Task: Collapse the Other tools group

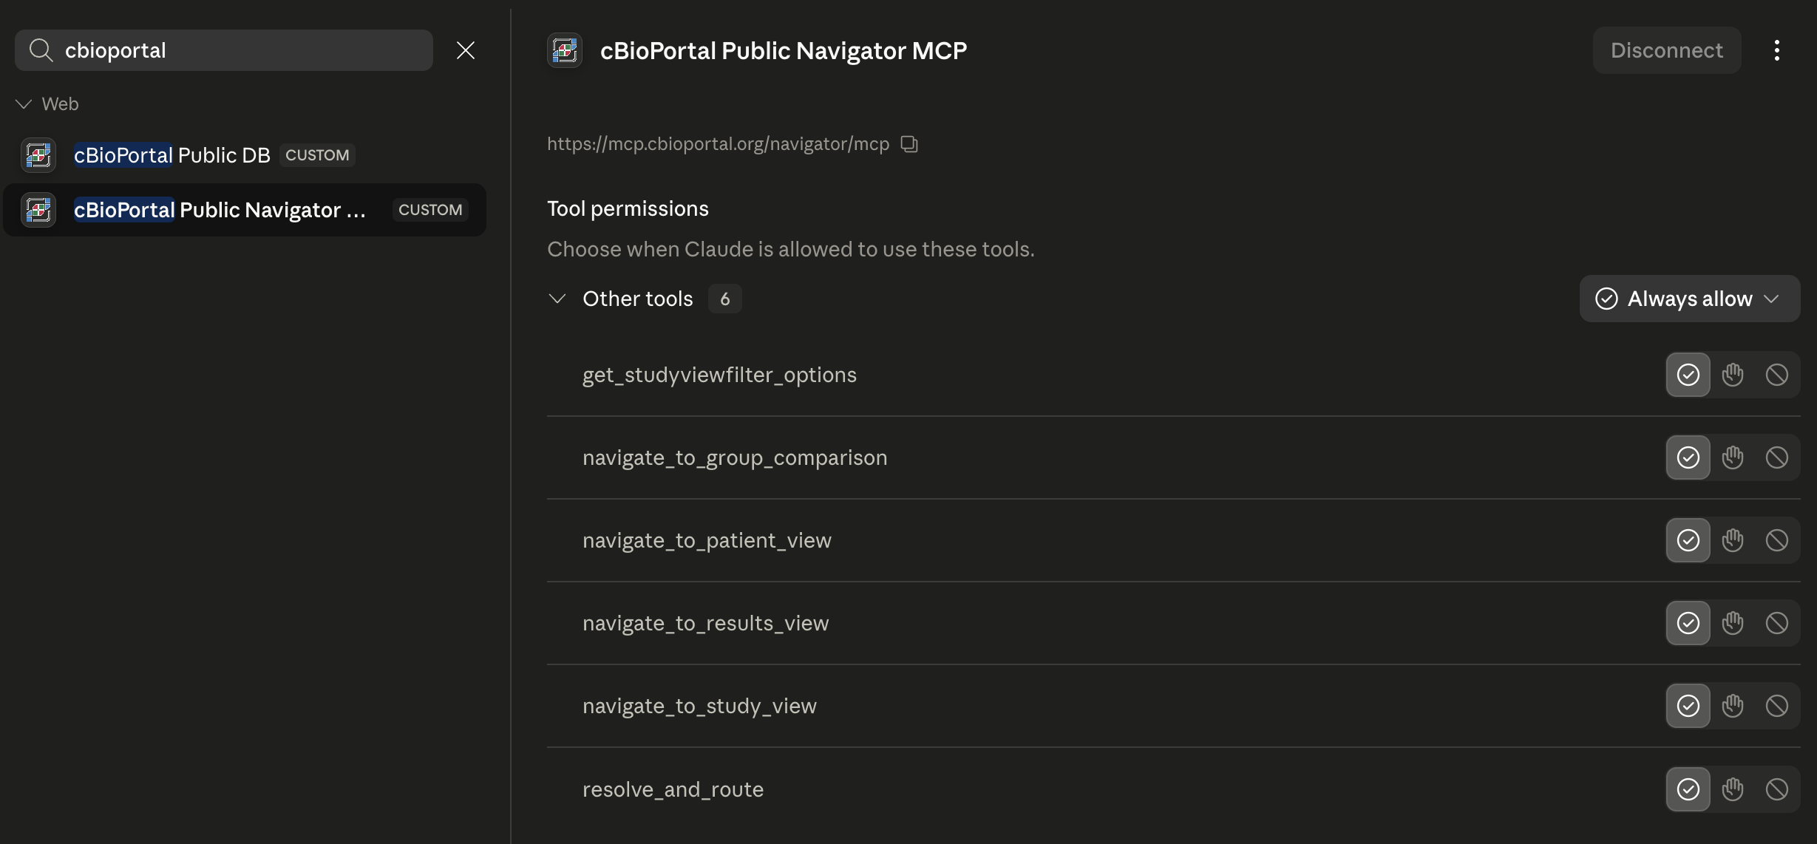Action: click(557, 299)
